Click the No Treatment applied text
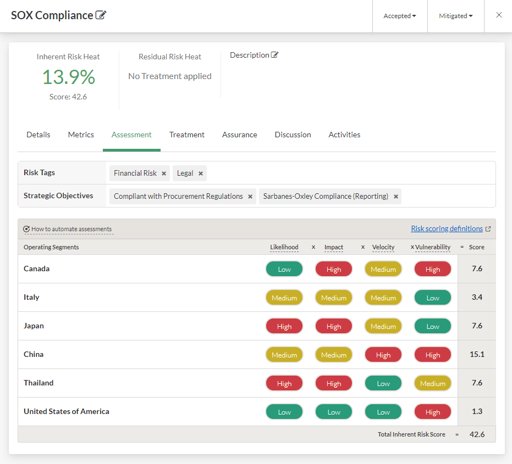This screenshot has height=464, width=512. pos(170,76)
